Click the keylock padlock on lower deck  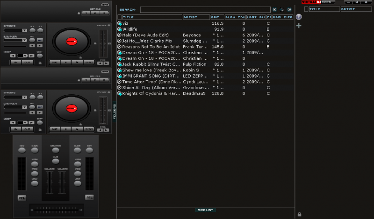coord(109,92)
